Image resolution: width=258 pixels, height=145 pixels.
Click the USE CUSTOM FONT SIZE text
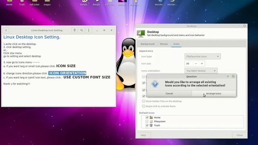click(87, 77)
